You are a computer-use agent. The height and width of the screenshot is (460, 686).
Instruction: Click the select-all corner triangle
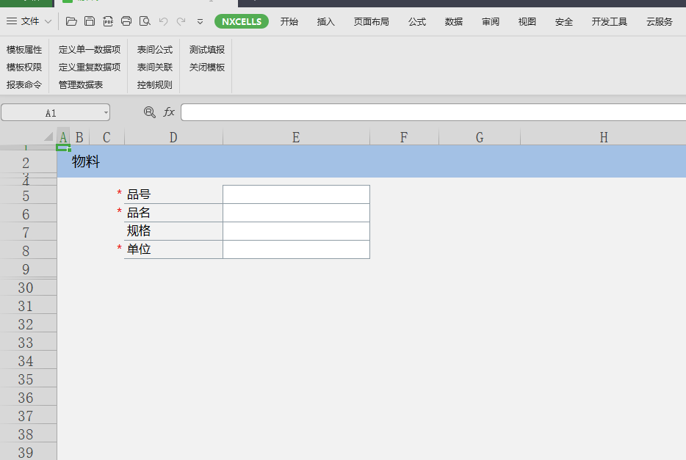coord(48,136)
